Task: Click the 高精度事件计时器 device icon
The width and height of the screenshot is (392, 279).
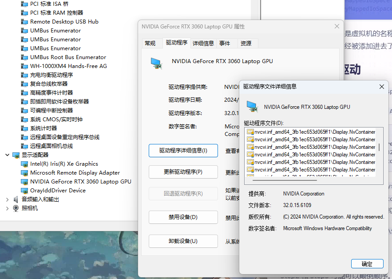Action: 24,93
